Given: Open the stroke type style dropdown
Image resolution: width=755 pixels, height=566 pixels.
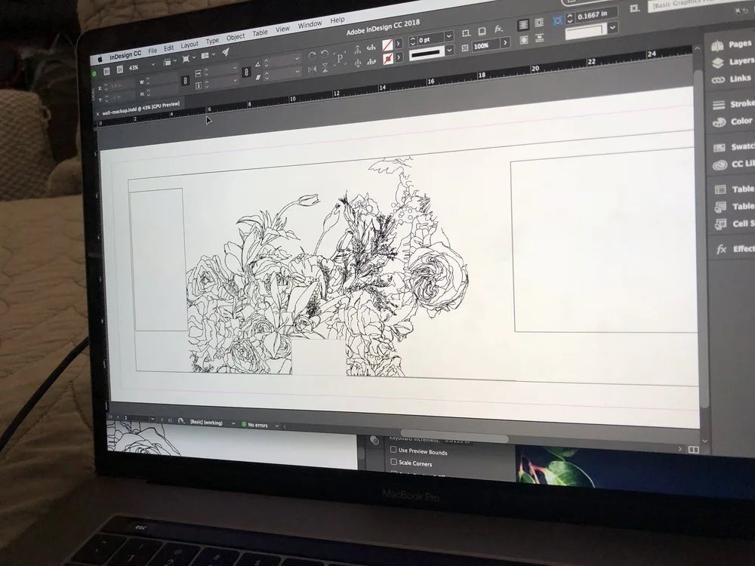Looking at the screenshot, I should pos(450,50).
